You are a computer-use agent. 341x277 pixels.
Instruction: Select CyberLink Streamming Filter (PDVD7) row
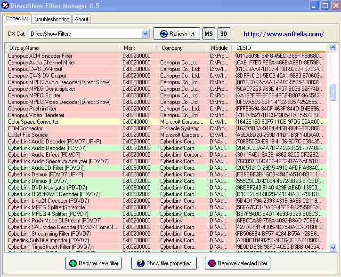tap(166, 234)
